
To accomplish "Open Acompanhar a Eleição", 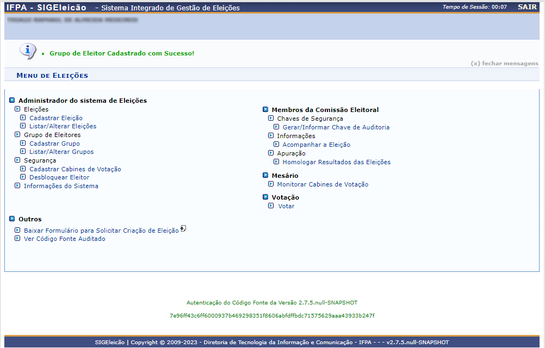I will 317,145.
